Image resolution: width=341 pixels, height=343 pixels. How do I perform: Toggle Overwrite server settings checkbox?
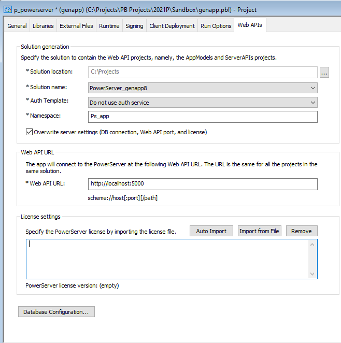[30, 132]
